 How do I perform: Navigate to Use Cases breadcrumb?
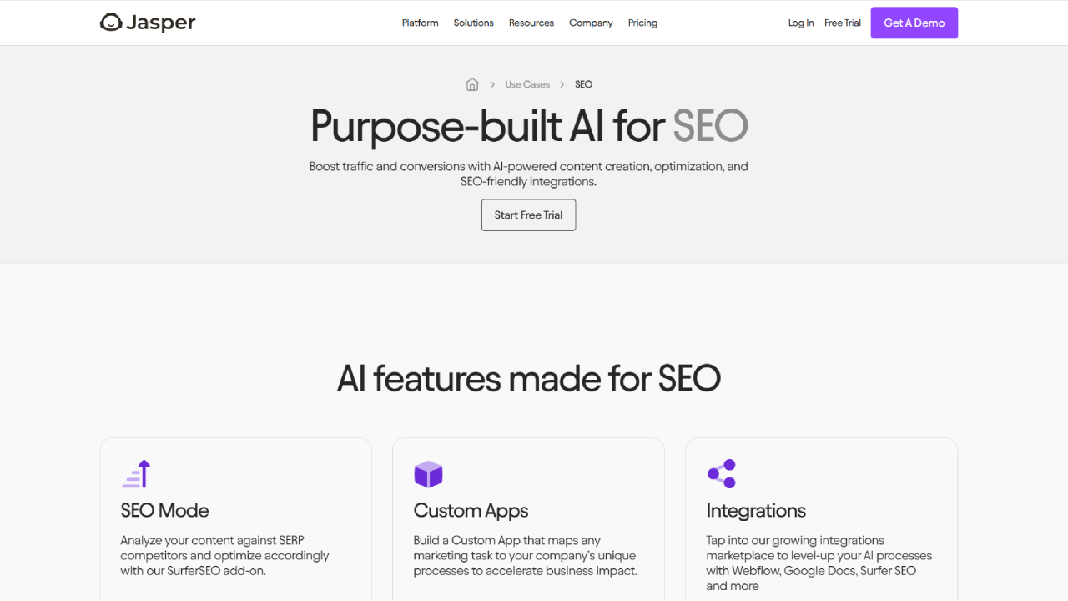(527, 84)
